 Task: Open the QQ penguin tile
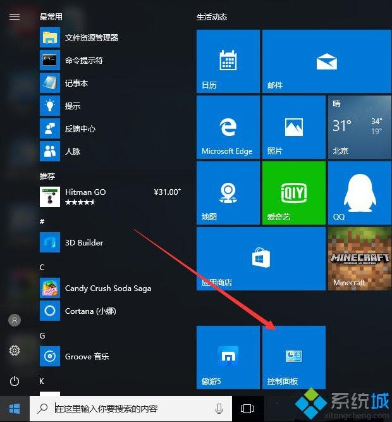point(360,193)
